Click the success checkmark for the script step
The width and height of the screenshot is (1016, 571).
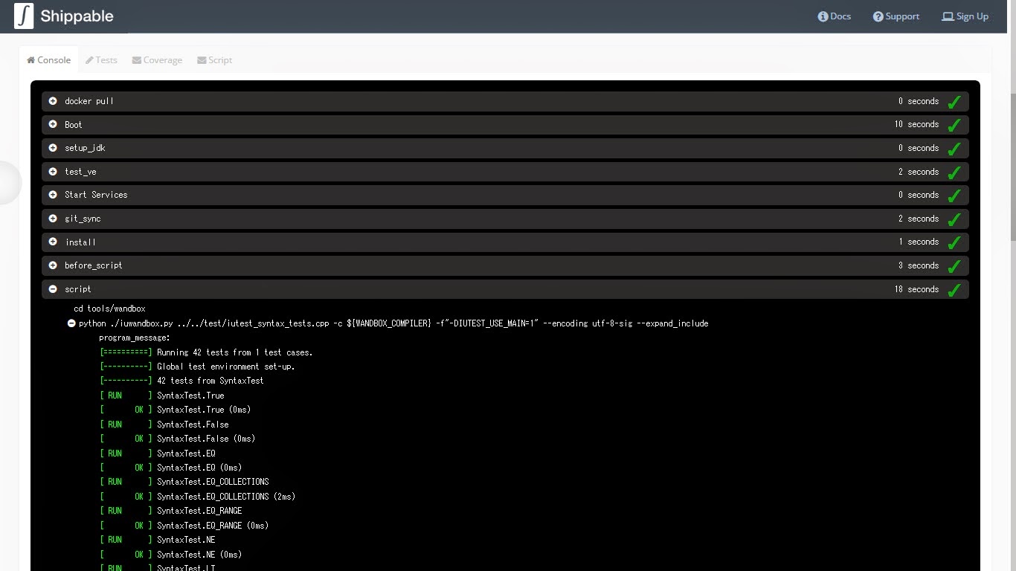(954, 288)
